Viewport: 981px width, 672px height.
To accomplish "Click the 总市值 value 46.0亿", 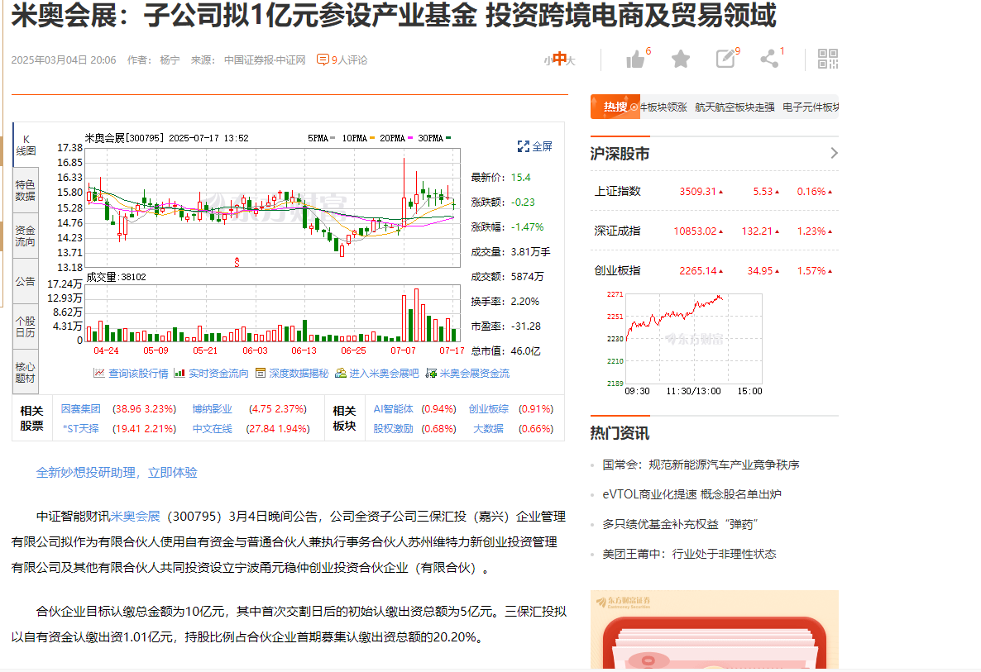I will point(525,351).
